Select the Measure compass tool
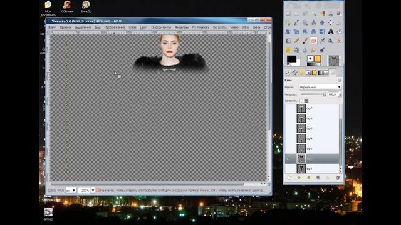Screen dimensions: 401x225 pyautogui.click(x=313, y=22)
